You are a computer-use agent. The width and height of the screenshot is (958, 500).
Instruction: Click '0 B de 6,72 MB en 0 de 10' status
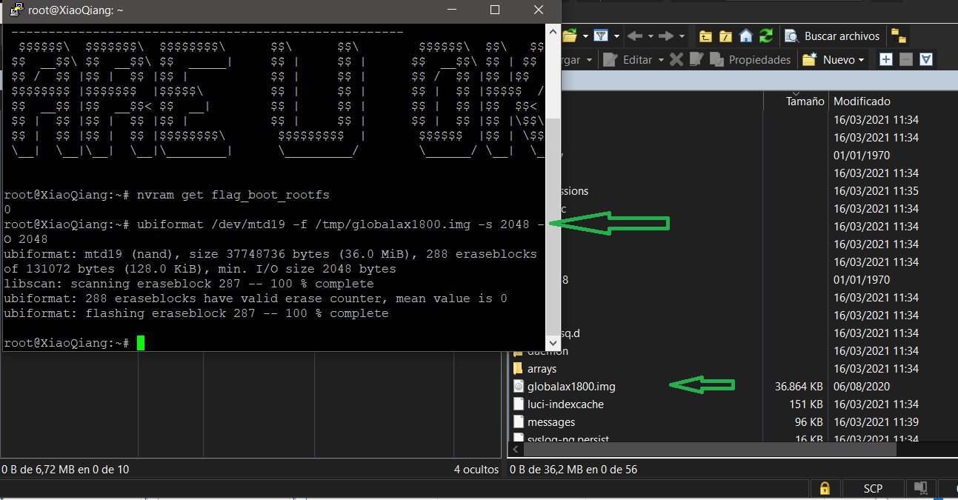click(x=65, y=469)
